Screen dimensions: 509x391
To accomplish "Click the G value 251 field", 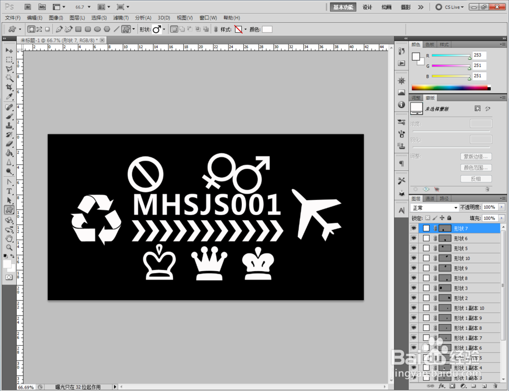I will [x=479, y=65].
